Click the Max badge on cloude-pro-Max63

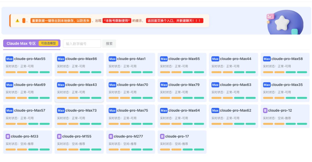tap(215, 85)
